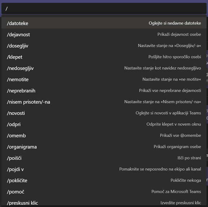Screen dimensions: 208x207
Task: Select the /preskusni klic command
Action: point(104,202)
